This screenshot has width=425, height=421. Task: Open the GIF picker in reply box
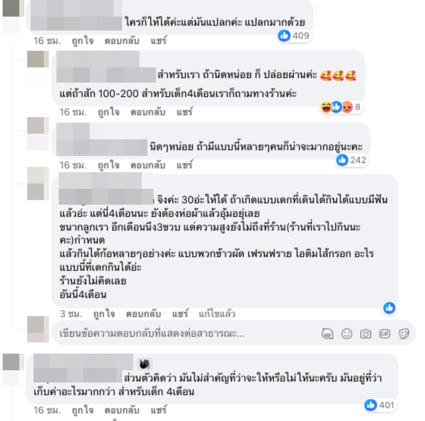[x=385, y=334]
